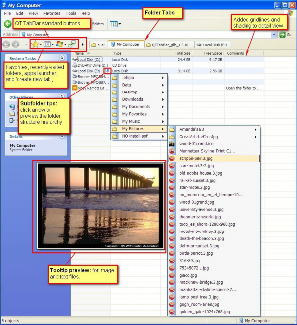Open gogh_room-arles.jpg from the list
The height and width of the screenshot is (325, 297).
[x=214, y=304]
